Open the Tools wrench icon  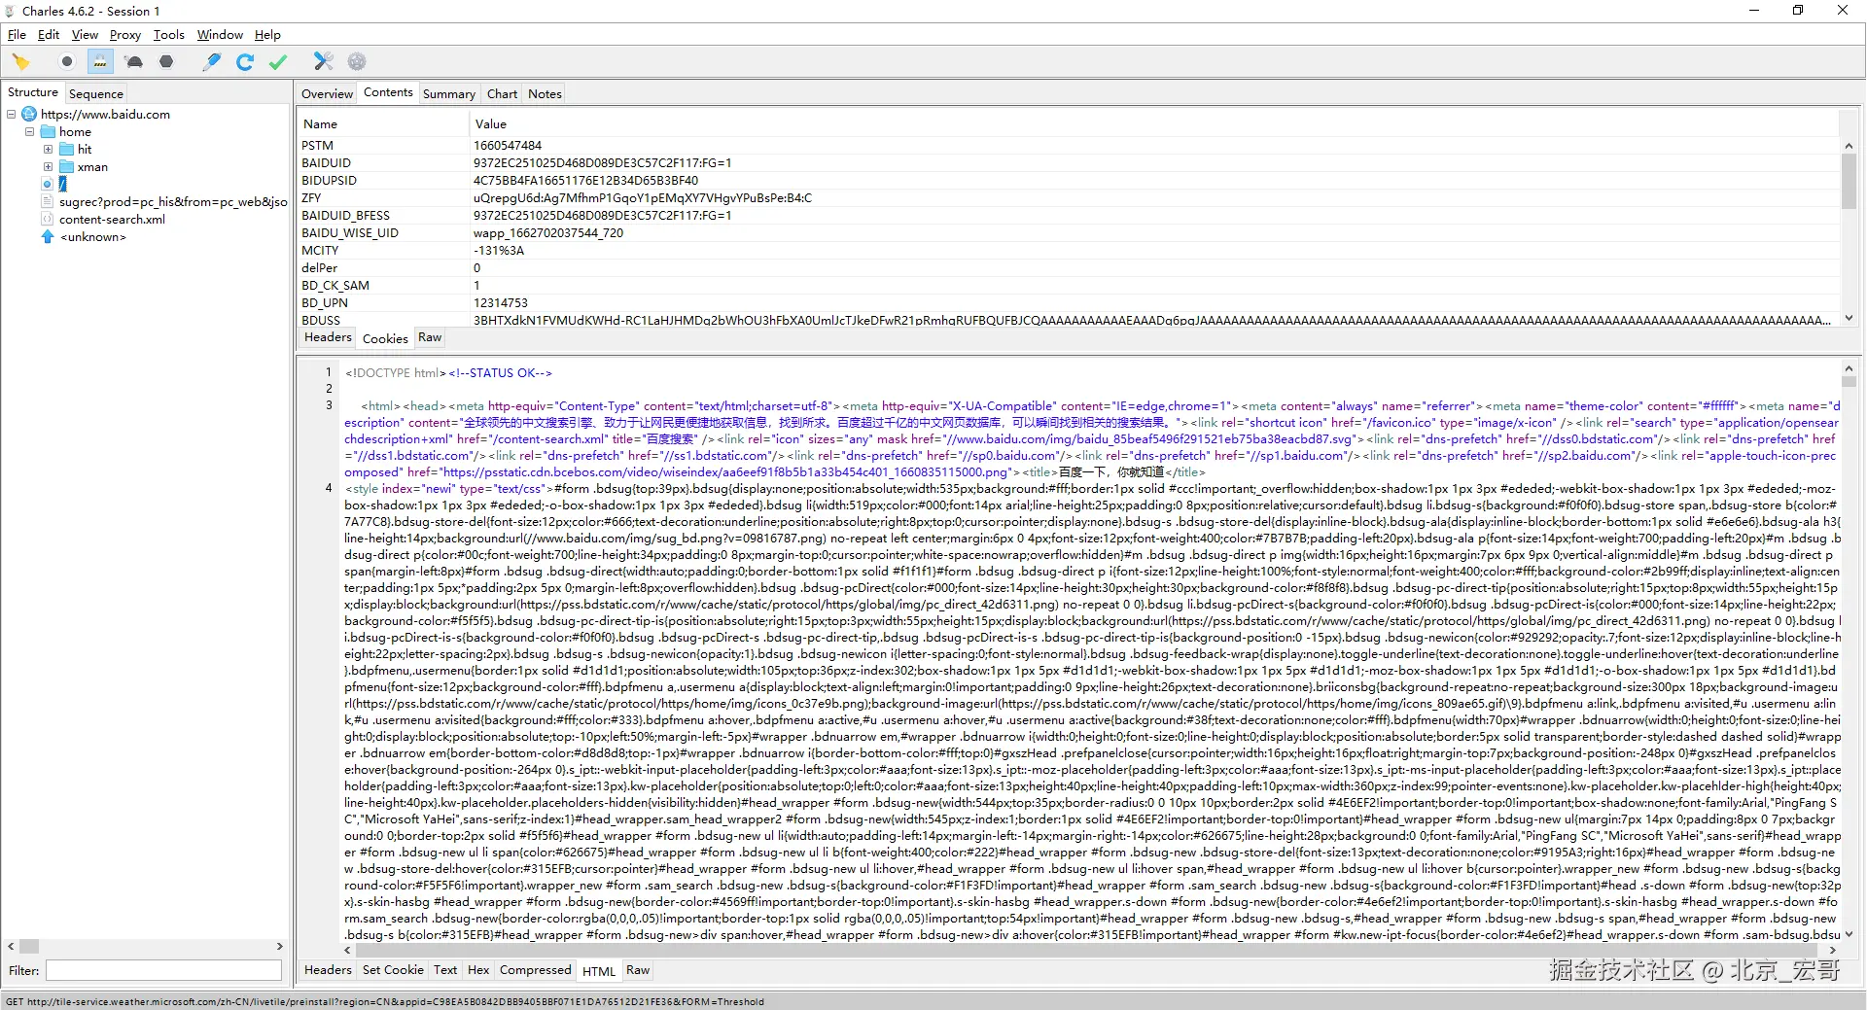[x=324, y=62]
